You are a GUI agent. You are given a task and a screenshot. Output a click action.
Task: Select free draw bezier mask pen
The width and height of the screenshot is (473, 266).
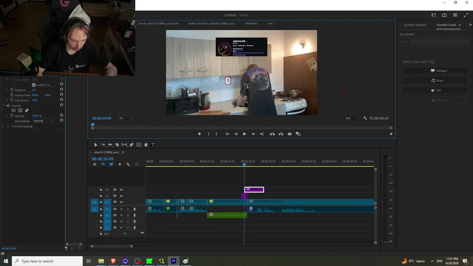point(27,110)
